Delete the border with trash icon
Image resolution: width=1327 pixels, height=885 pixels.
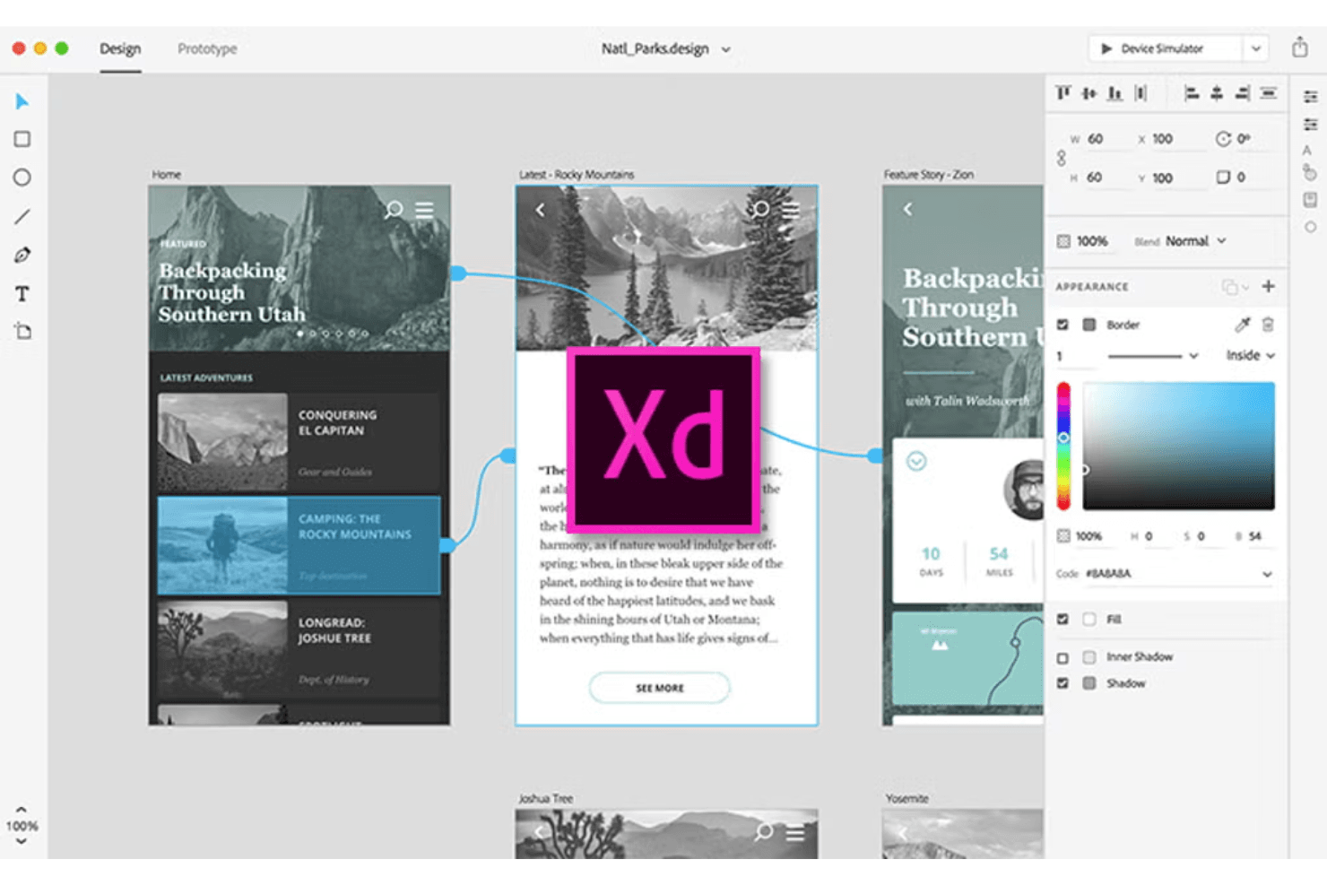(x=1268, y=325)
